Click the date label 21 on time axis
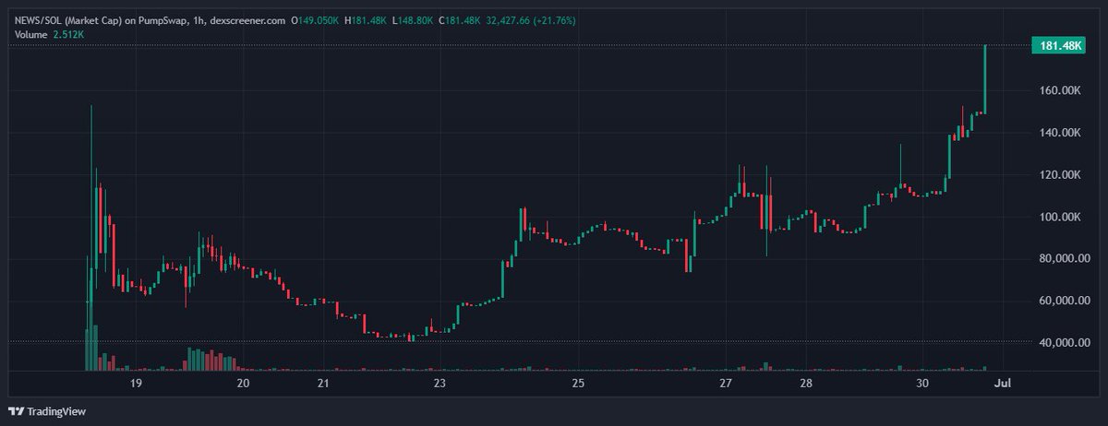This screenshot has height=426, width=1108. pyautogui.click(x=323, y=383)
